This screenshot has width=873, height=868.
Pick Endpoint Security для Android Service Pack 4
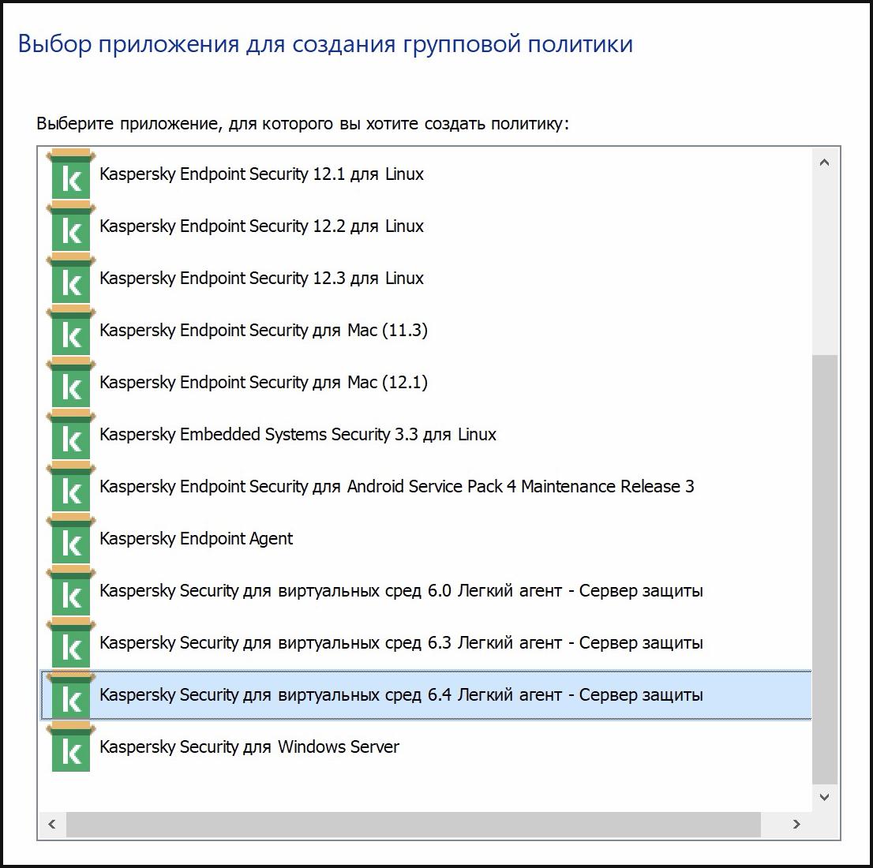click(396, 487)
